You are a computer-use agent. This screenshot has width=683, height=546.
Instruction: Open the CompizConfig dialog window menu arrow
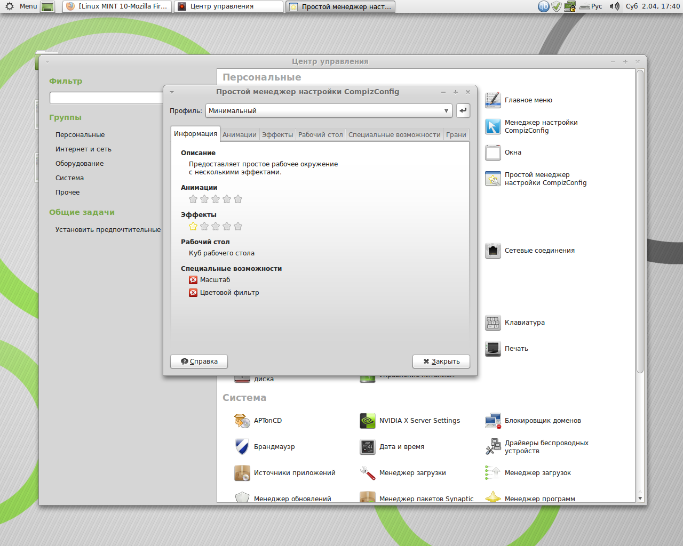click(x=172, y=92)
